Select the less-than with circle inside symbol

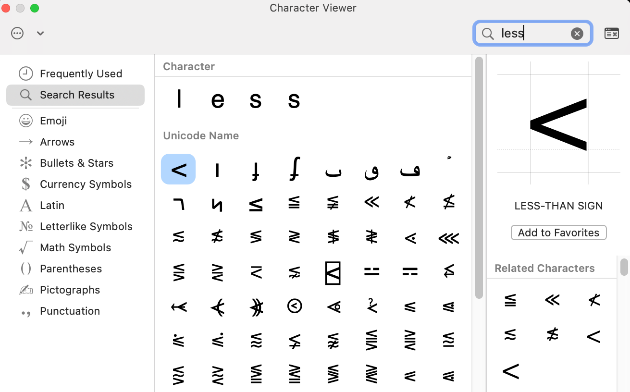tap(333, 306)
